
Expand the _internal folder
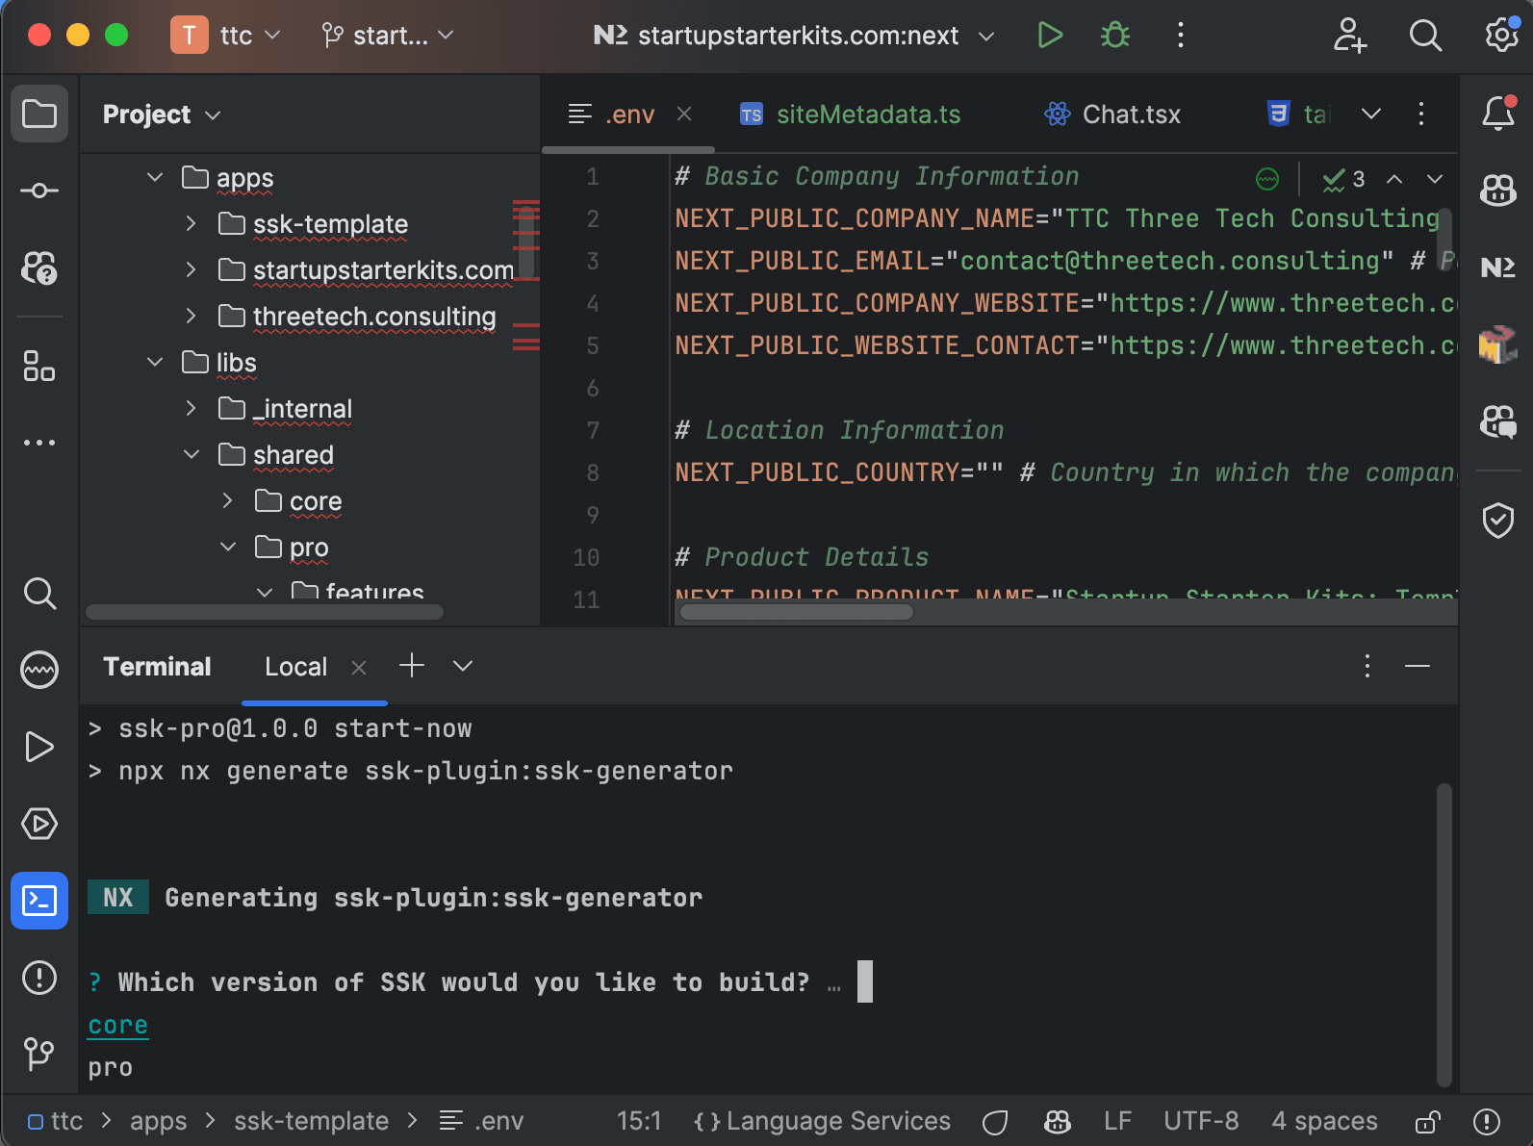[191, 408]
